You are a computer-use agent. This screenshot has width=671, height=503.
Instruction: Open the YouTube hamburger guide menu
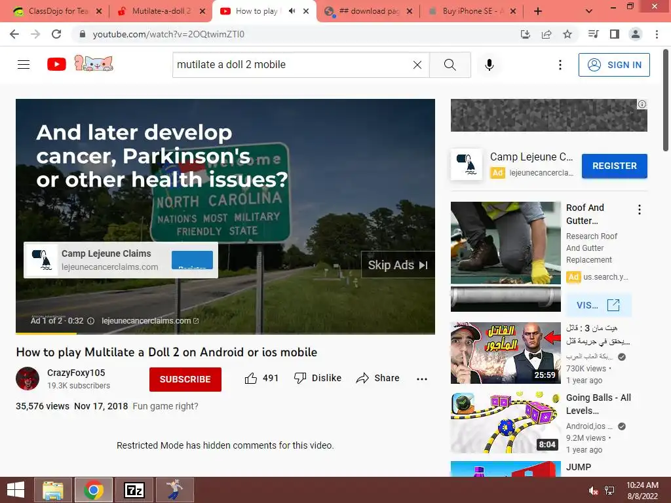pyautogui.click(x=24, y=65)
